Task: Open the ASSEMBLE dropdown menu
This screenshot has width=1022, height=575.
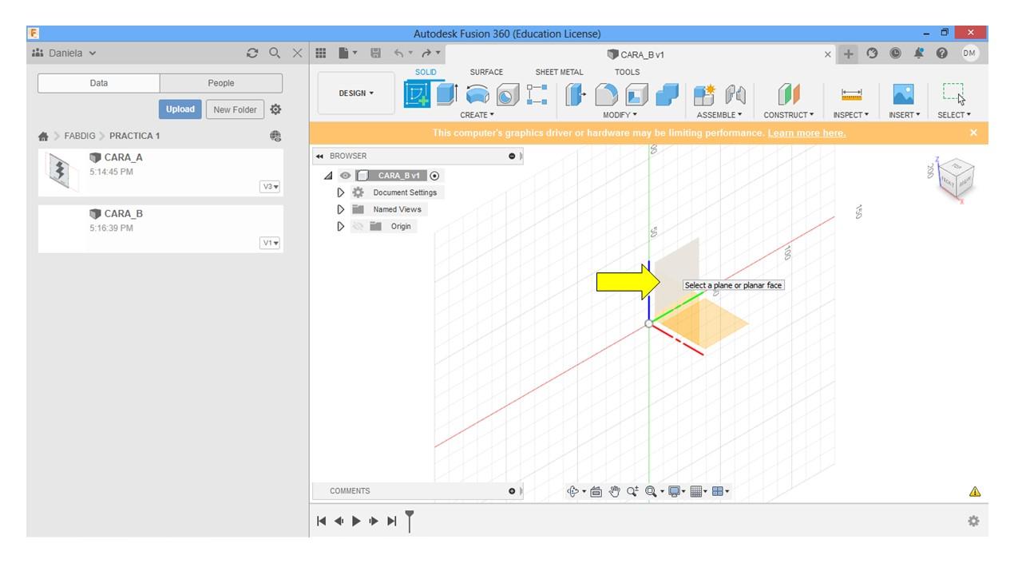Action: pos(719,115)
